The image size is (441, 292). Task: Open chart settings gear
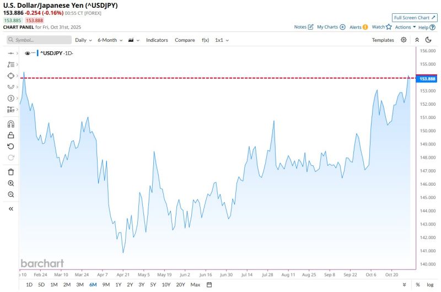(404, 40)
